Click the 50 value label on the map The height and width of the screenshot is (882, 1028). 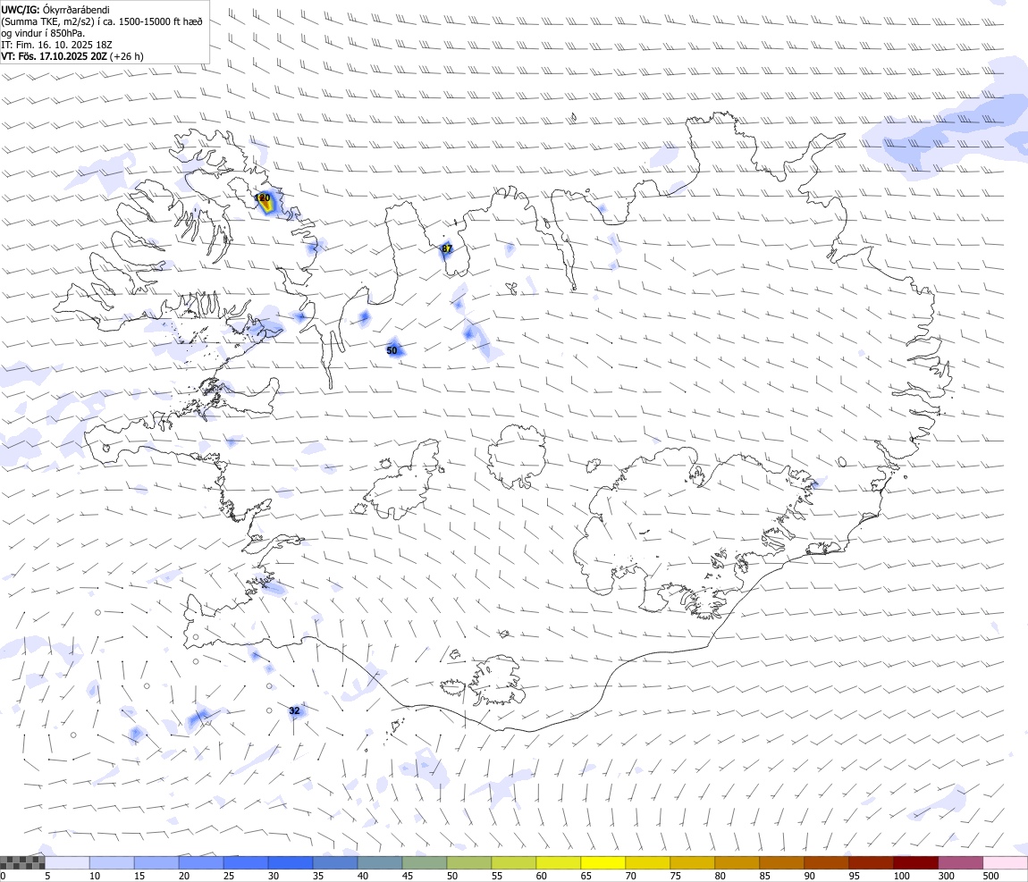pos(392,350)
